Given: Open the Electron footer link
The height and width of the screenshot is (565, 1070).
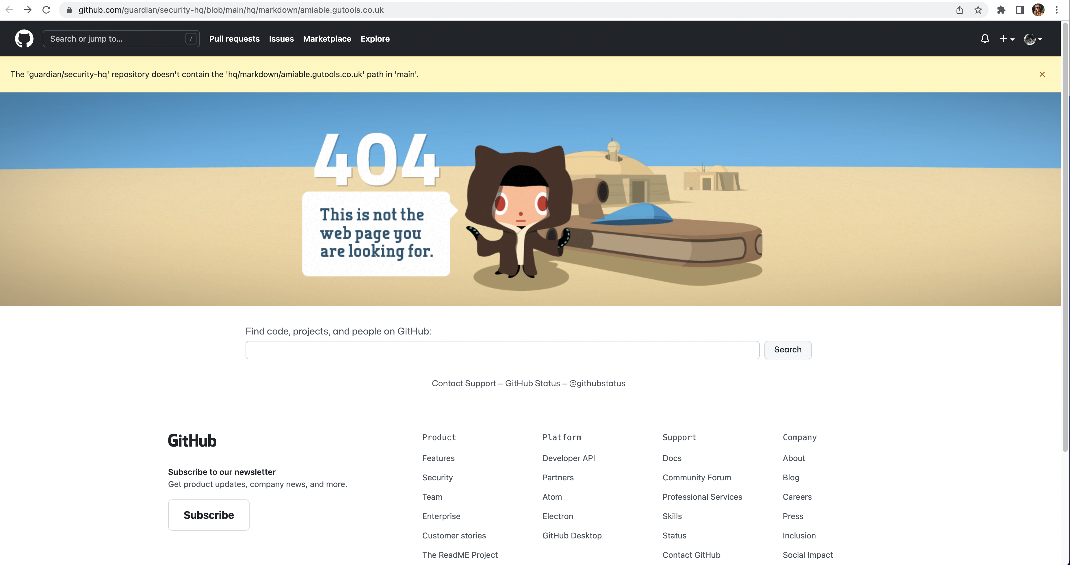Looking at the screenshot, I should (558, 516).
